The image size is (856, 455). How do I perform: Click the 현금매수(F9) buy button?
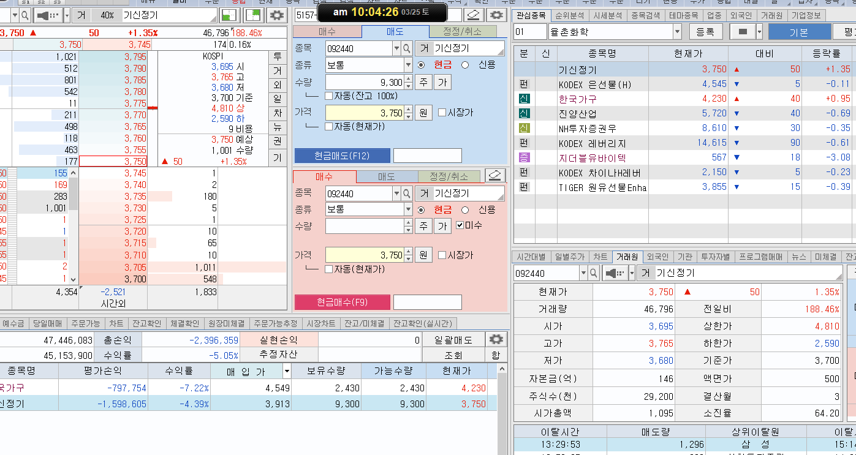click(x=342, y=302)
